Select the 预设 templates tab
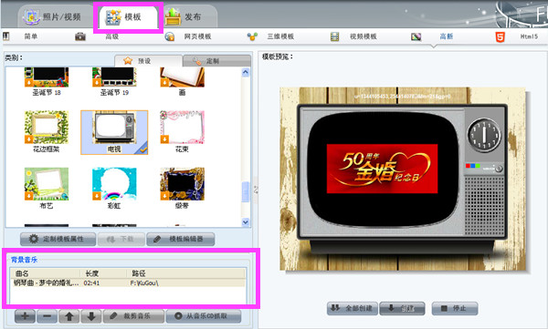Viewport: 548px width, 329px height. [x=148, y=61]
